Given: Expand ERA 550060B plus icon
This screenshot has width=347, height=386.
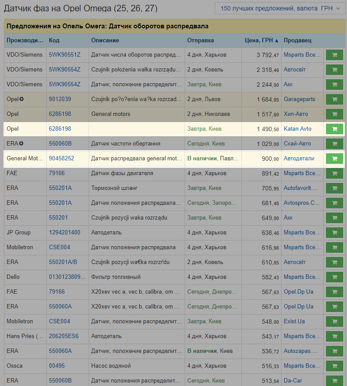Looking at the screenshot, I should 21,143.
